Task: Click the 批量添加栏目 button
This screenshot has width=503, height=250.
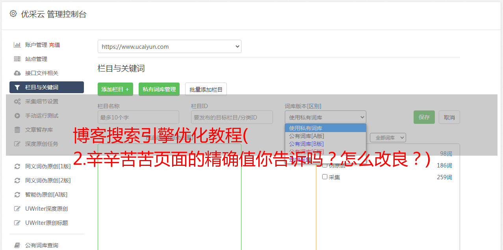Action: tap(206, 89)
